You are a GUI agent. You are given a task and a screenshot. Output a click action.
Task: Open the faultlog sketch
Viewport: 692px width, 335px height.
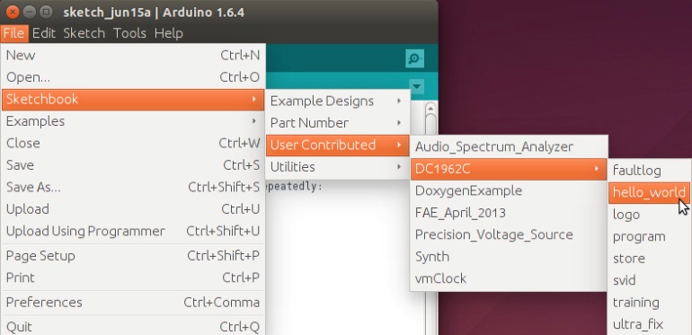pyautogui.click(x=650, y=171)
